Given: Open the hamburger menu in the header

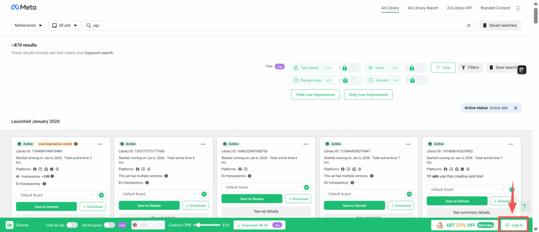Looking at the screenshot, I should 518,8.
